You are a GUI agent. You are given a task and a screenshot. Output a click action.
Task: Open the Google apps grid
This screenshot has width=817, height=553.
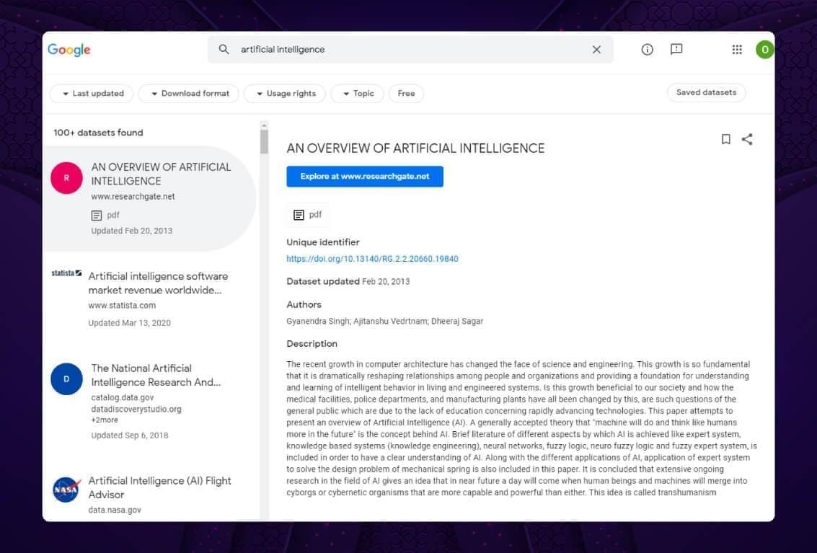(x=737, y=49)
